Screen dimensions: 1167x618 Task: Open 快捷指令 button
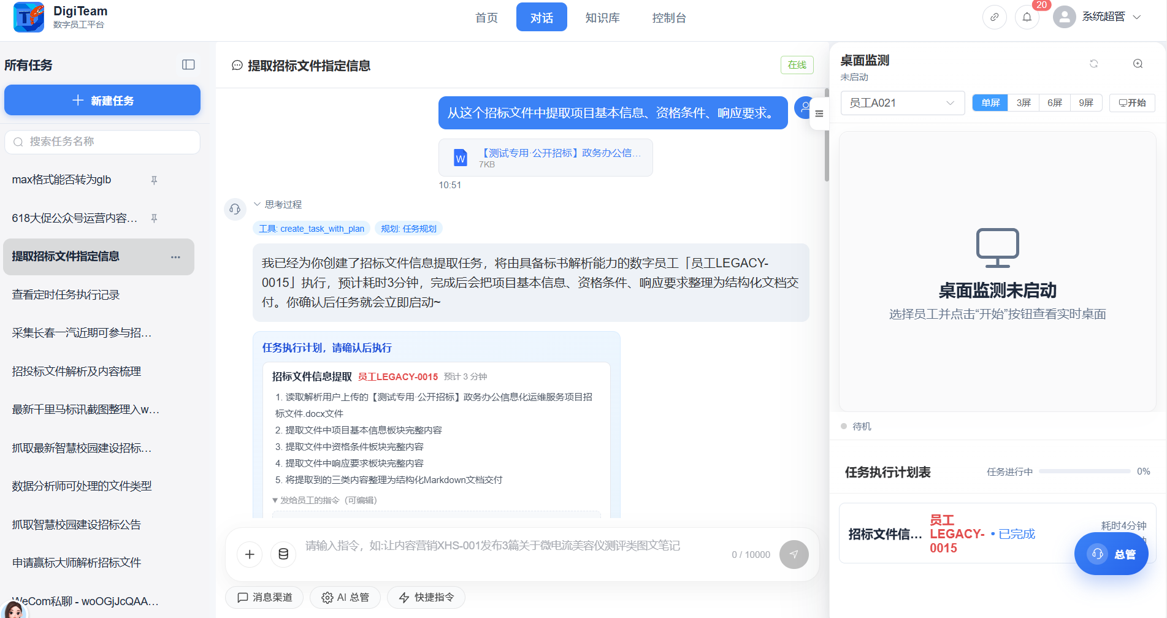426,597
